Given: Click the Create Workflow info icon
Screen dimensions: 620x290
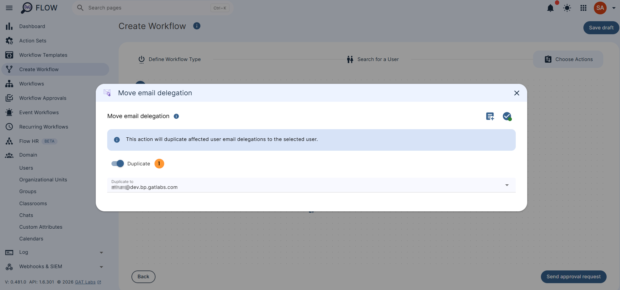Looking at the screenshot, I should [197, 26].
